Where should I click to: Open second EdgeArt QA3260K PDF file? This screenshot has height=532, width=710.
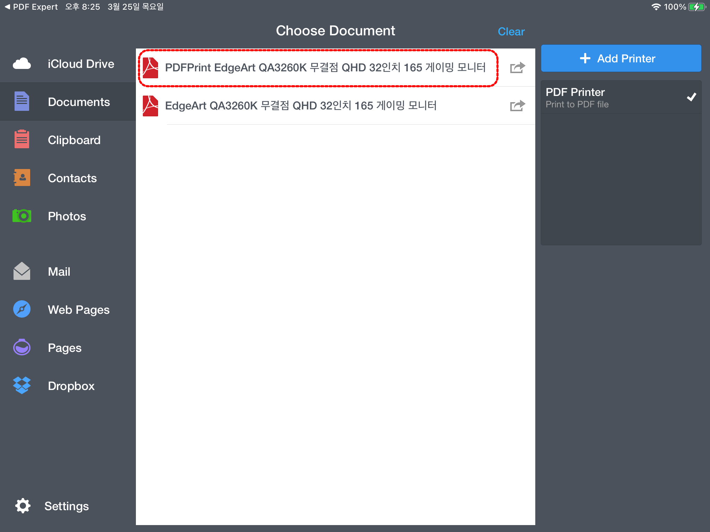coord(300,106)
